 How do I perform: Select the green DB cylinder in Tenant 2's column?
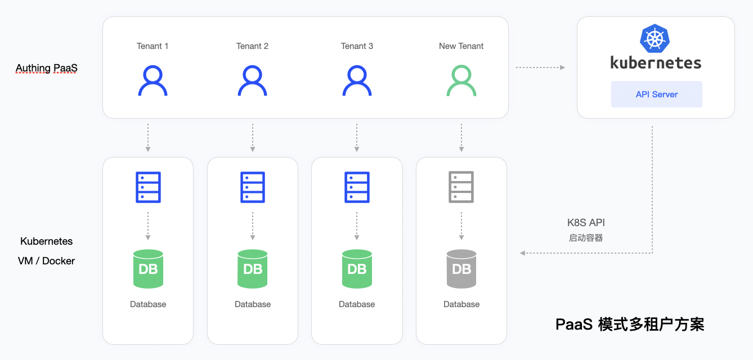[253, 269]
